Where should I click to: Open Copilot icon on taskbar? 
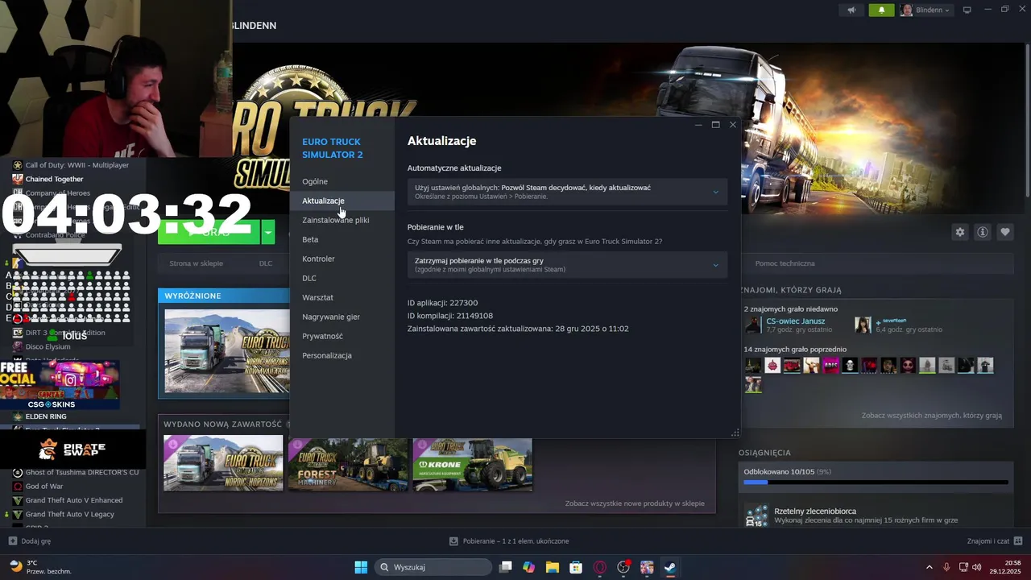click(528, 567)
